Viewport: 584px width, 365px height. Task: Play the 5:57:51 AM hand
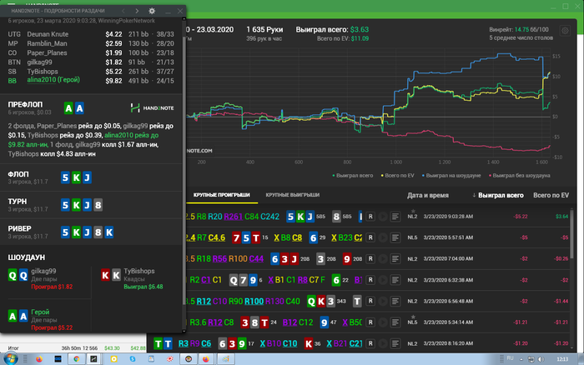[x=382, y=237]
